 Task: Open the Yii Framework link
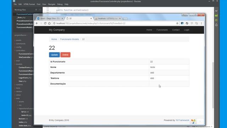pos(182,120)
